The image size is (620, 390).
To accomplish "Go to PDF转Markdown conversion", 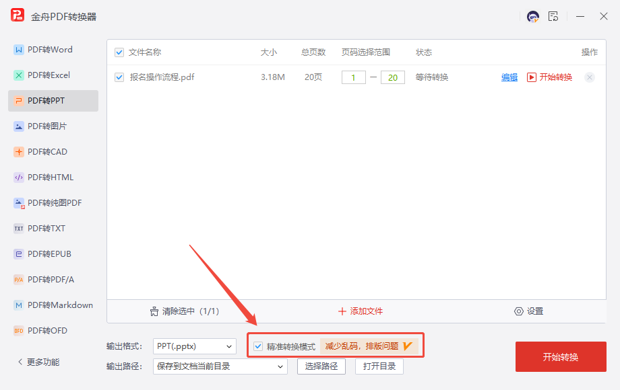I will [x=53, y=305].
